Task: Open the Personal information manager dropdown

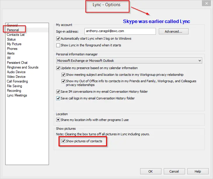Action: click(129, 61)
